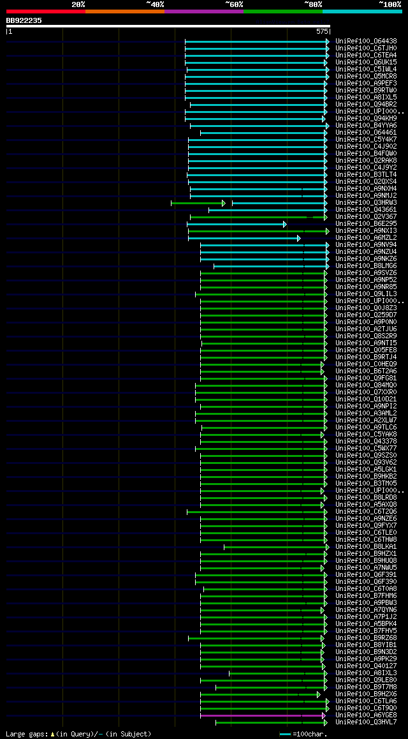The width and height of the screenshot is (408, 739).
Task: Click the Large gaps legend text
Action: click(78, 734)
